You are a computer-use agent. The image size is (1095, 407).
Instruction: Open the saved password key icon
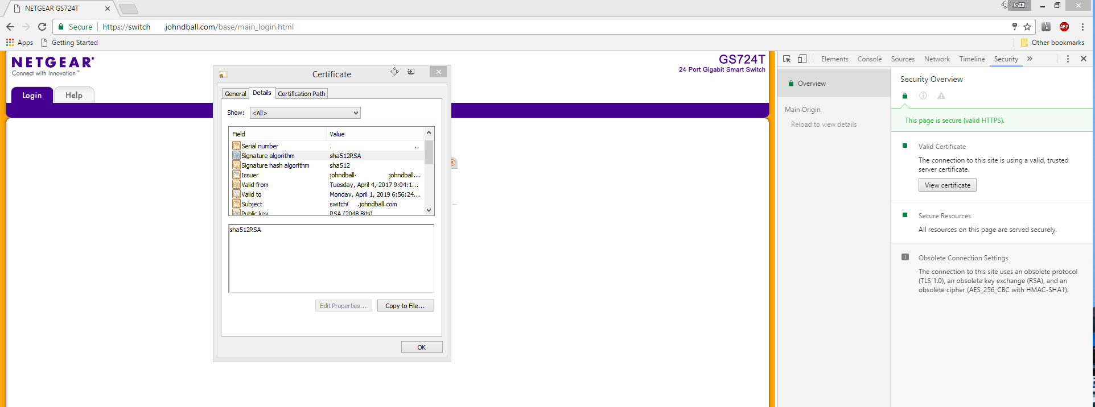(x=1014, y=27)
